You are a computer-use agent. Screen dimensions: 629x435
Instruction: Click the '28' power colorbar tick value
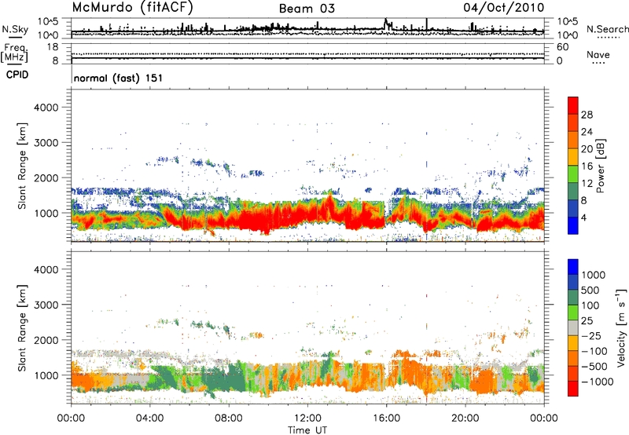pos(587,115)
